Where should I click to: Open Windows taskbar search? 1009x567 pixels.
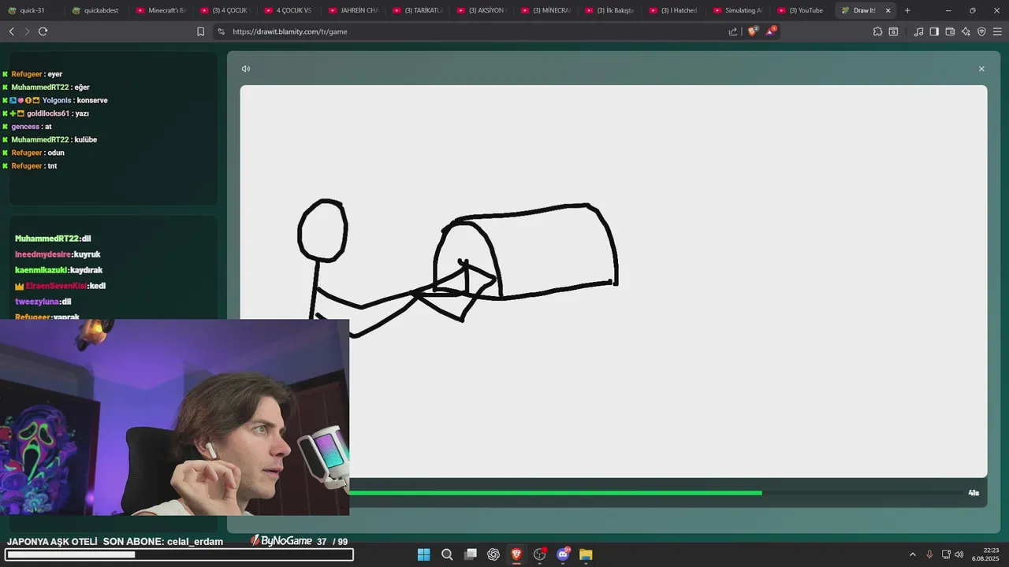(447, 554)
